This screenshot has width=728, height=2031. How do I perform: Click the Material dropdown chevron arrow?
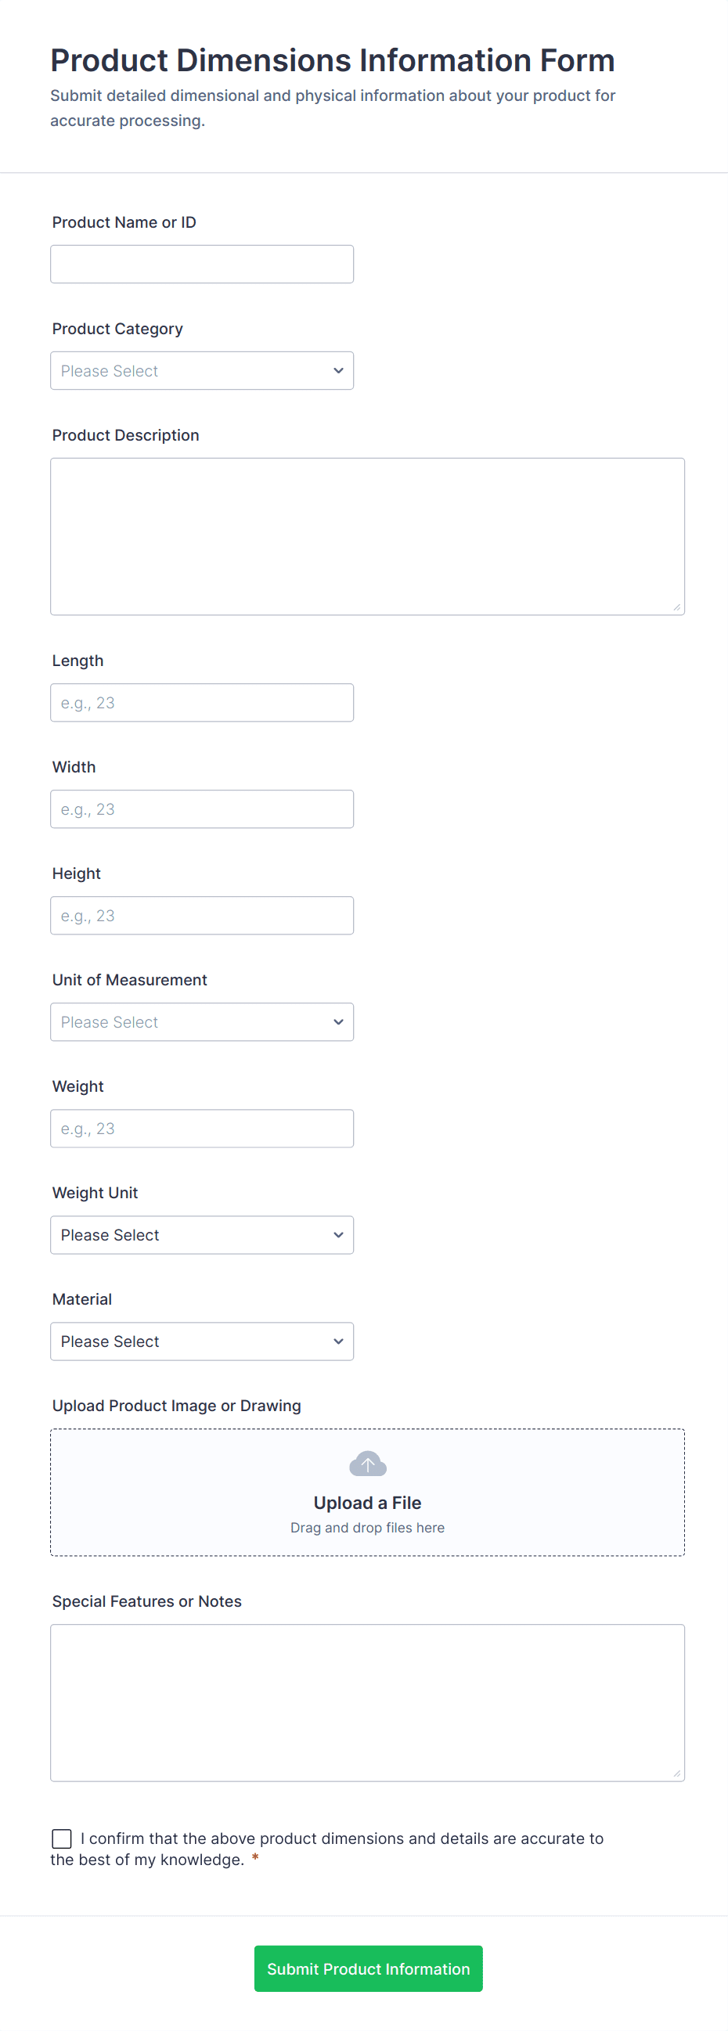point(338,1341)
